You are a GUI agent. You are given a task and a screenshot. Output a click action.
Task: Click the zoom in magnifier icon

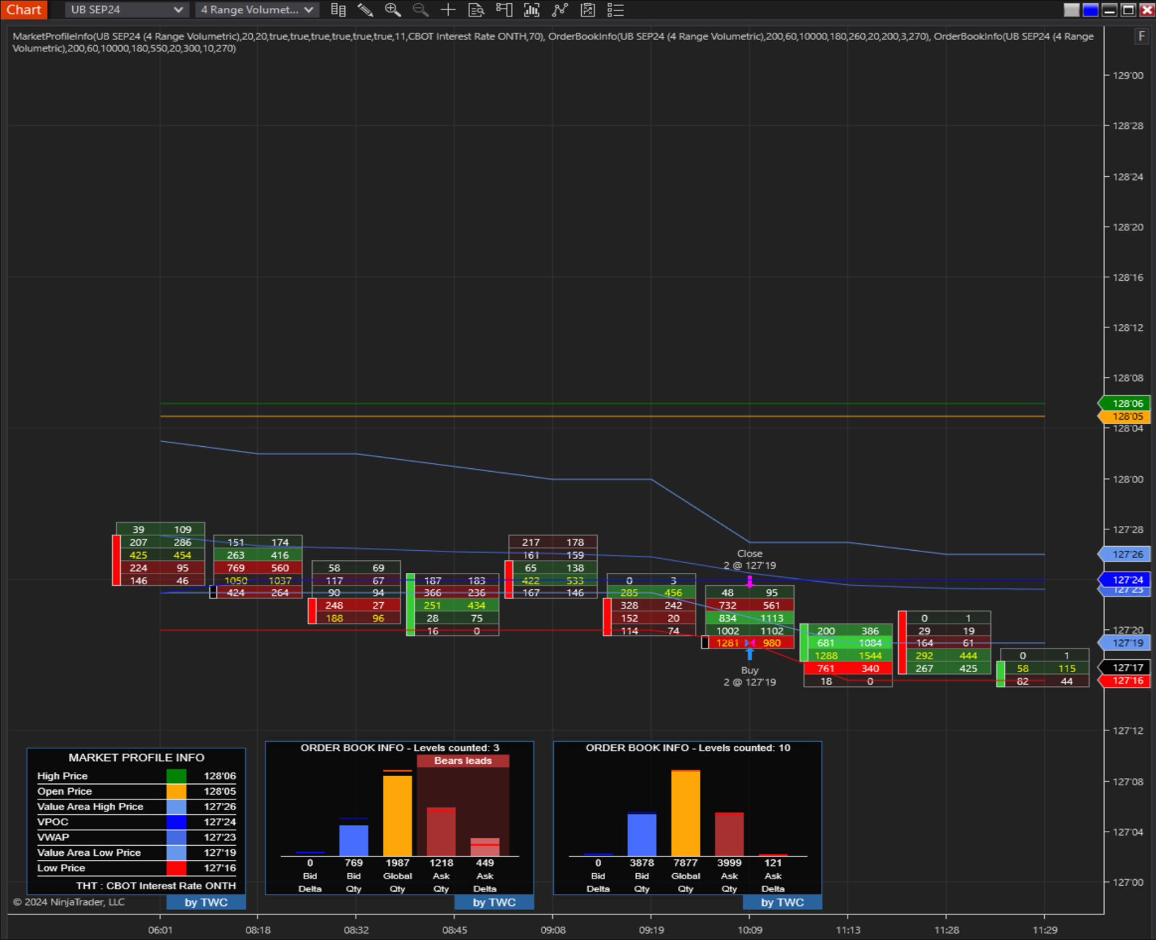pyautogui.click(x=393, y=10)
